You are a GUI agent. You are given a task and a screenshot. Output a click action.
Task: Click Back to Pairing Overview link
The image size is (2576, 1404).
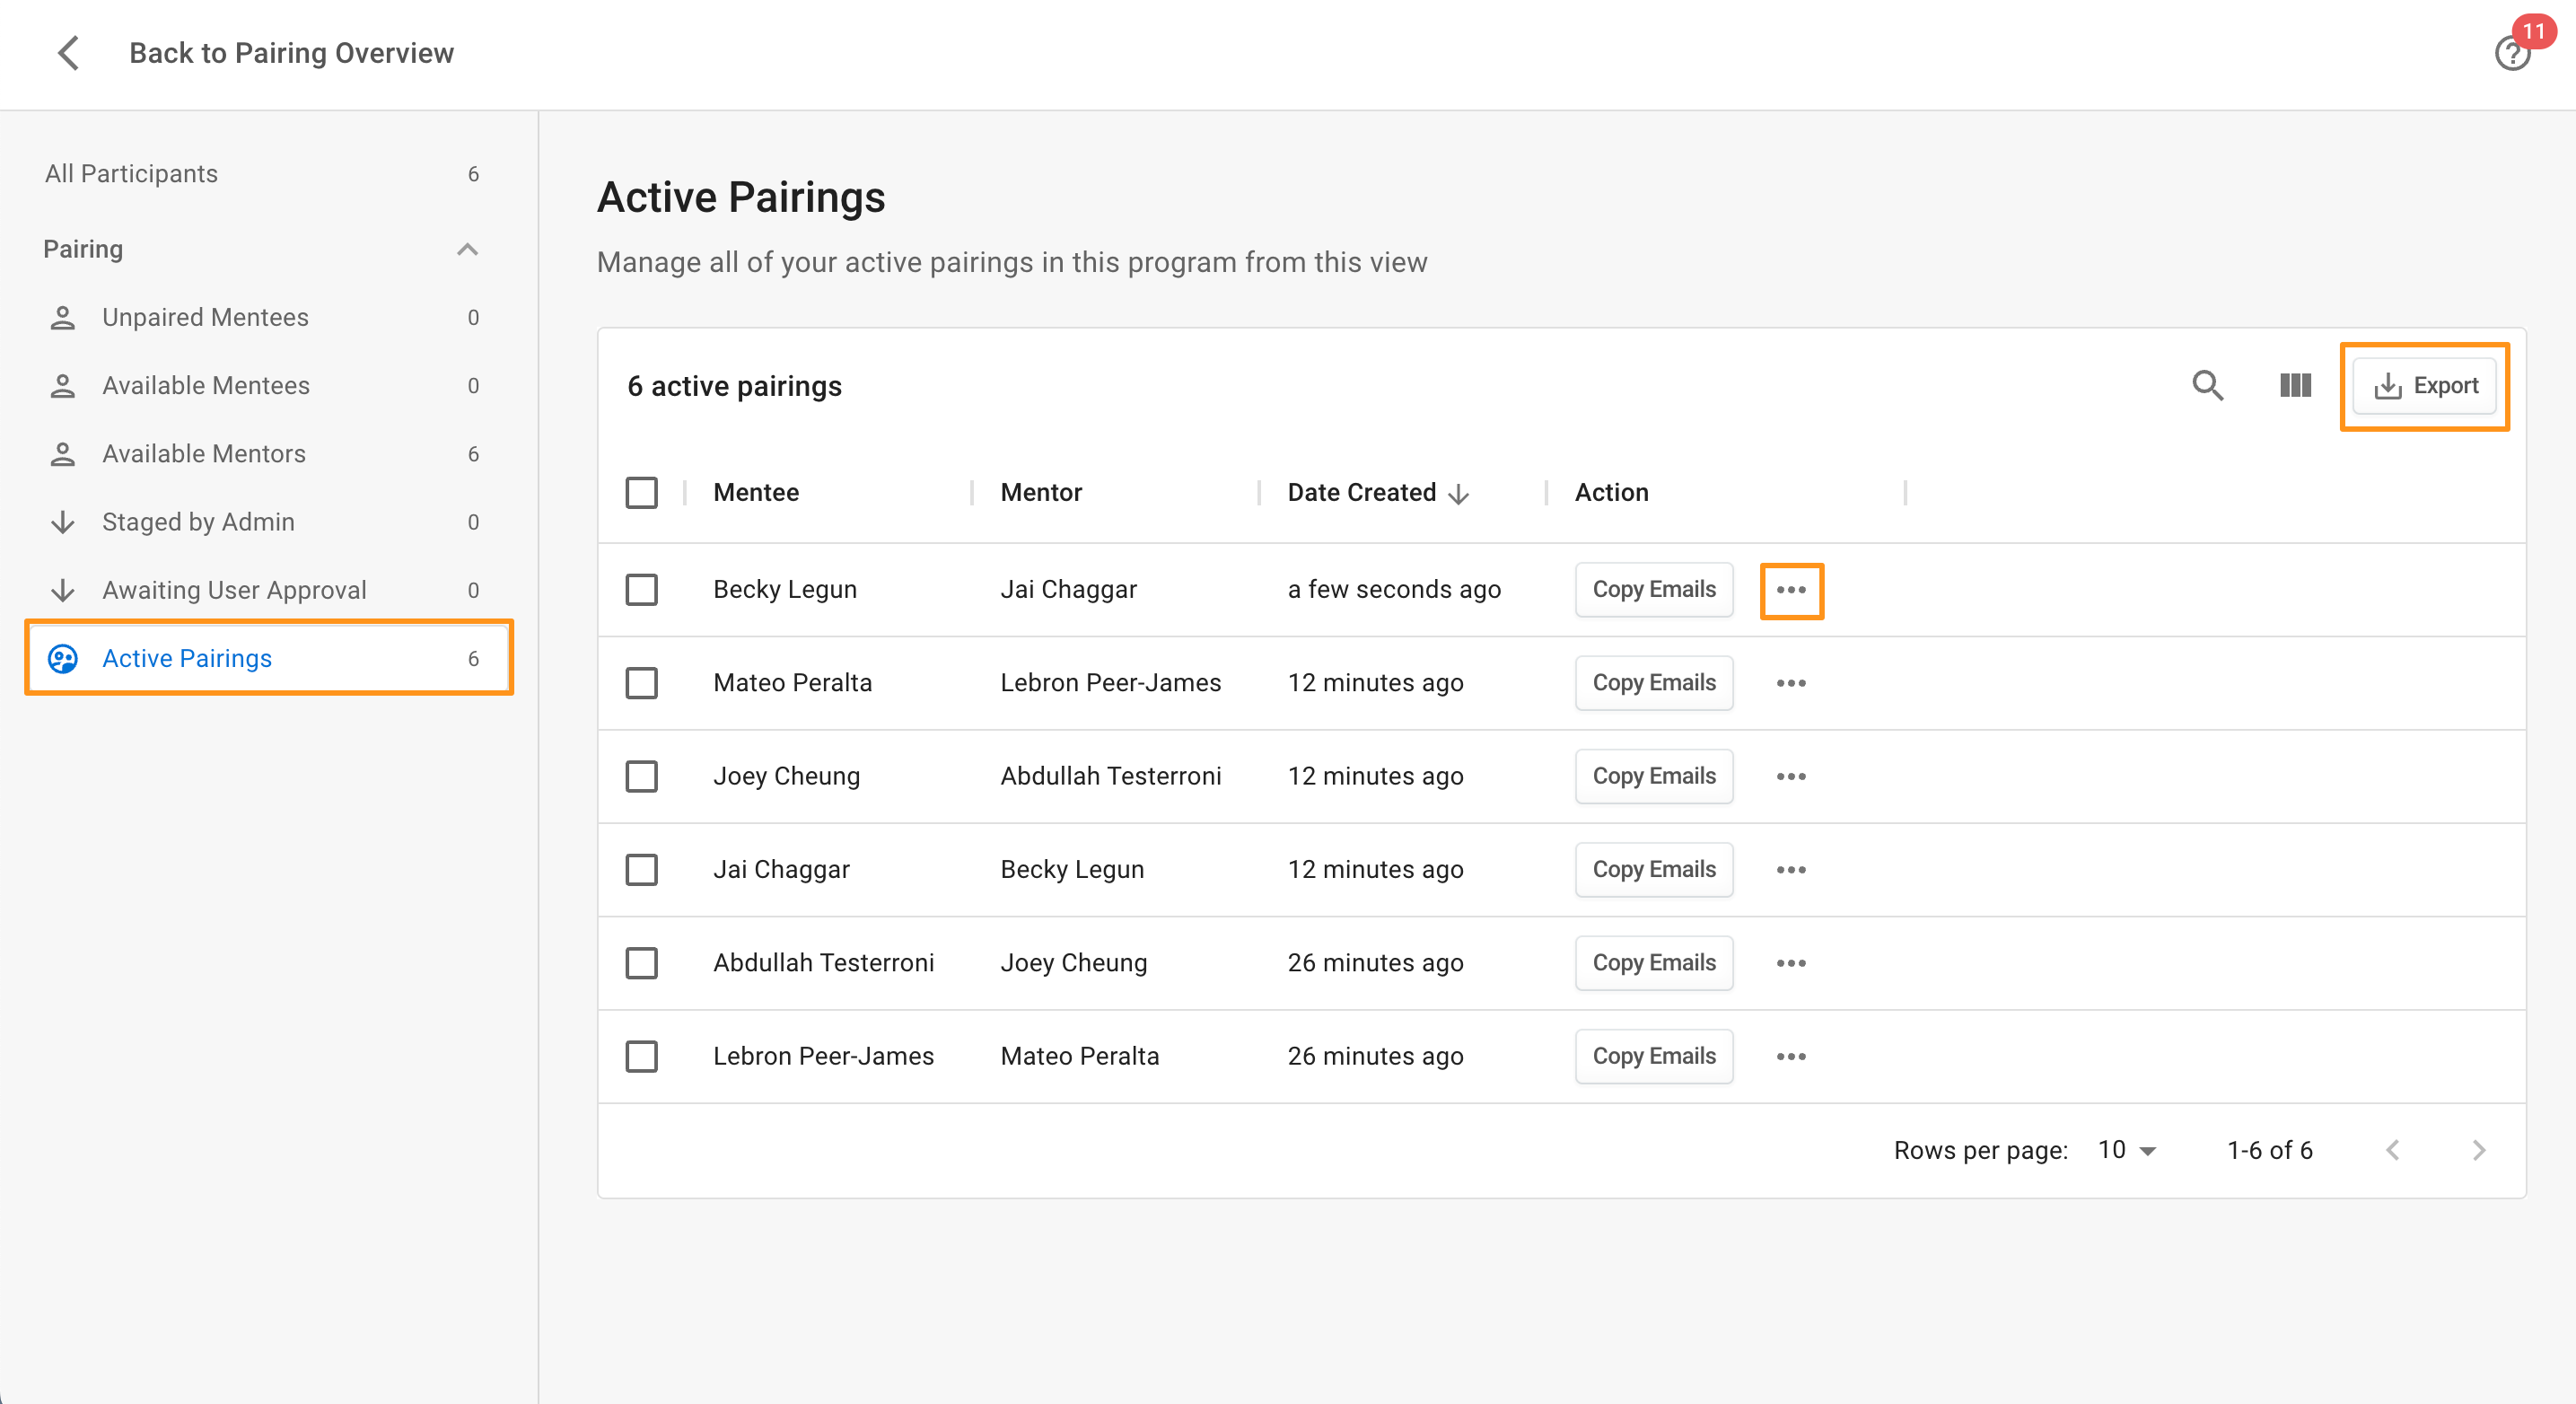click(291, 53)
